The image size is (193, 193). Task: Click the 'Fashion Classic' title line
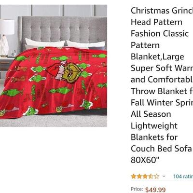pos(160,34)
